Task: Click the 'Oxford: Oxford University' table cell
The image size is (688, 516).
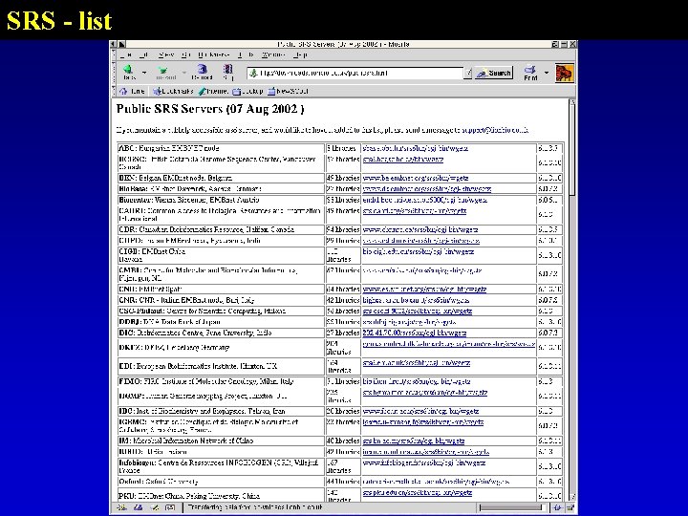Action: click(221, 482)
